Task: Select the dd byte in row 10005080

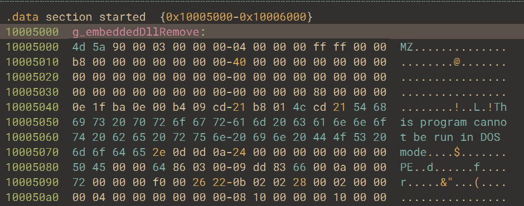Action: (260, 167)
